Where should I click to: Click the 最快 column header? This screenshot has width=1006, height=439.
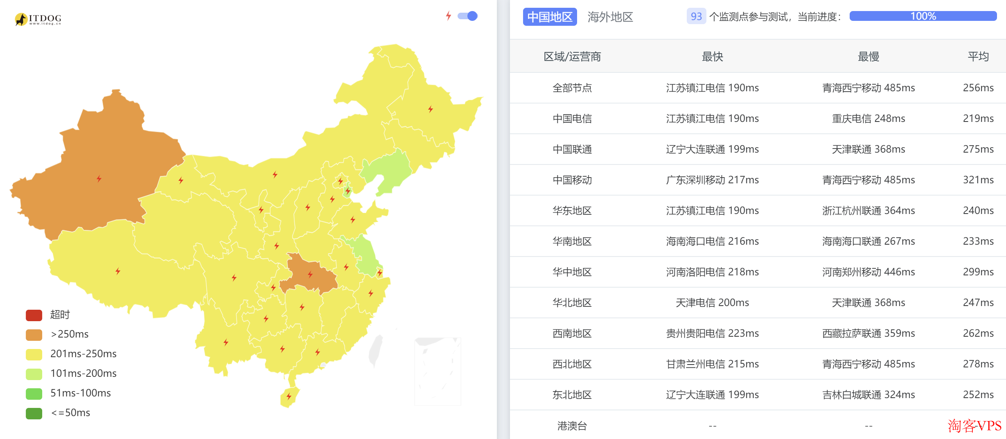coord(713,56)
